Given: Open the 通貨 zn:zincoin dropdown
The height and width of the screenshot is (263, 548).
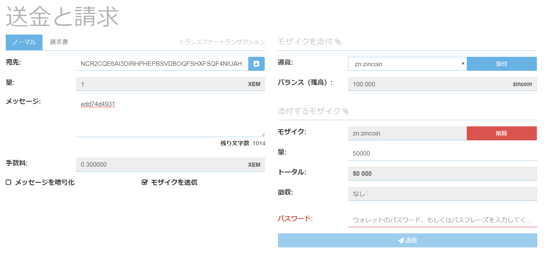Looking at the screenshot, I should [x=407, y=64].
